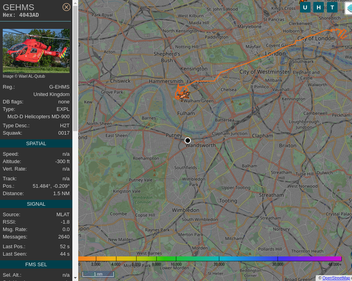Open the map layer switcher icon
The image size is (352, 281).
point(349,8)
